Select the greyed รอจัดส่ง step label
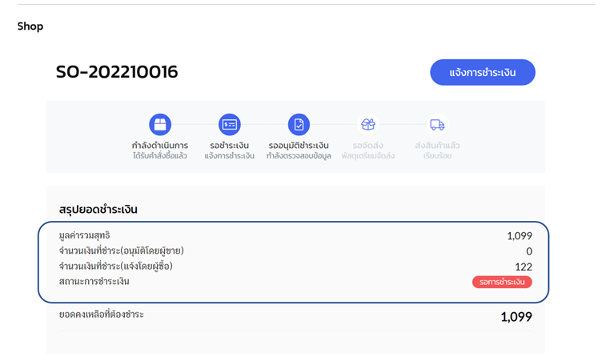Viewport: 614px width, 361px height. tap(368, 145)
